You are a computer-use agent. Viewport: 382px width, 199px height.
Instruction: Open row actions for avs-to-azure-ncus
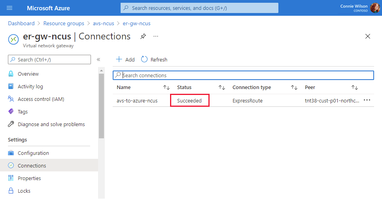point(367,100)
